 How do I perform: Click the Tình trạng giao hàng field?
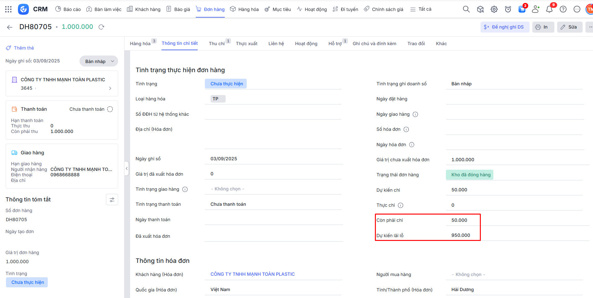click(x=273, y=189)
